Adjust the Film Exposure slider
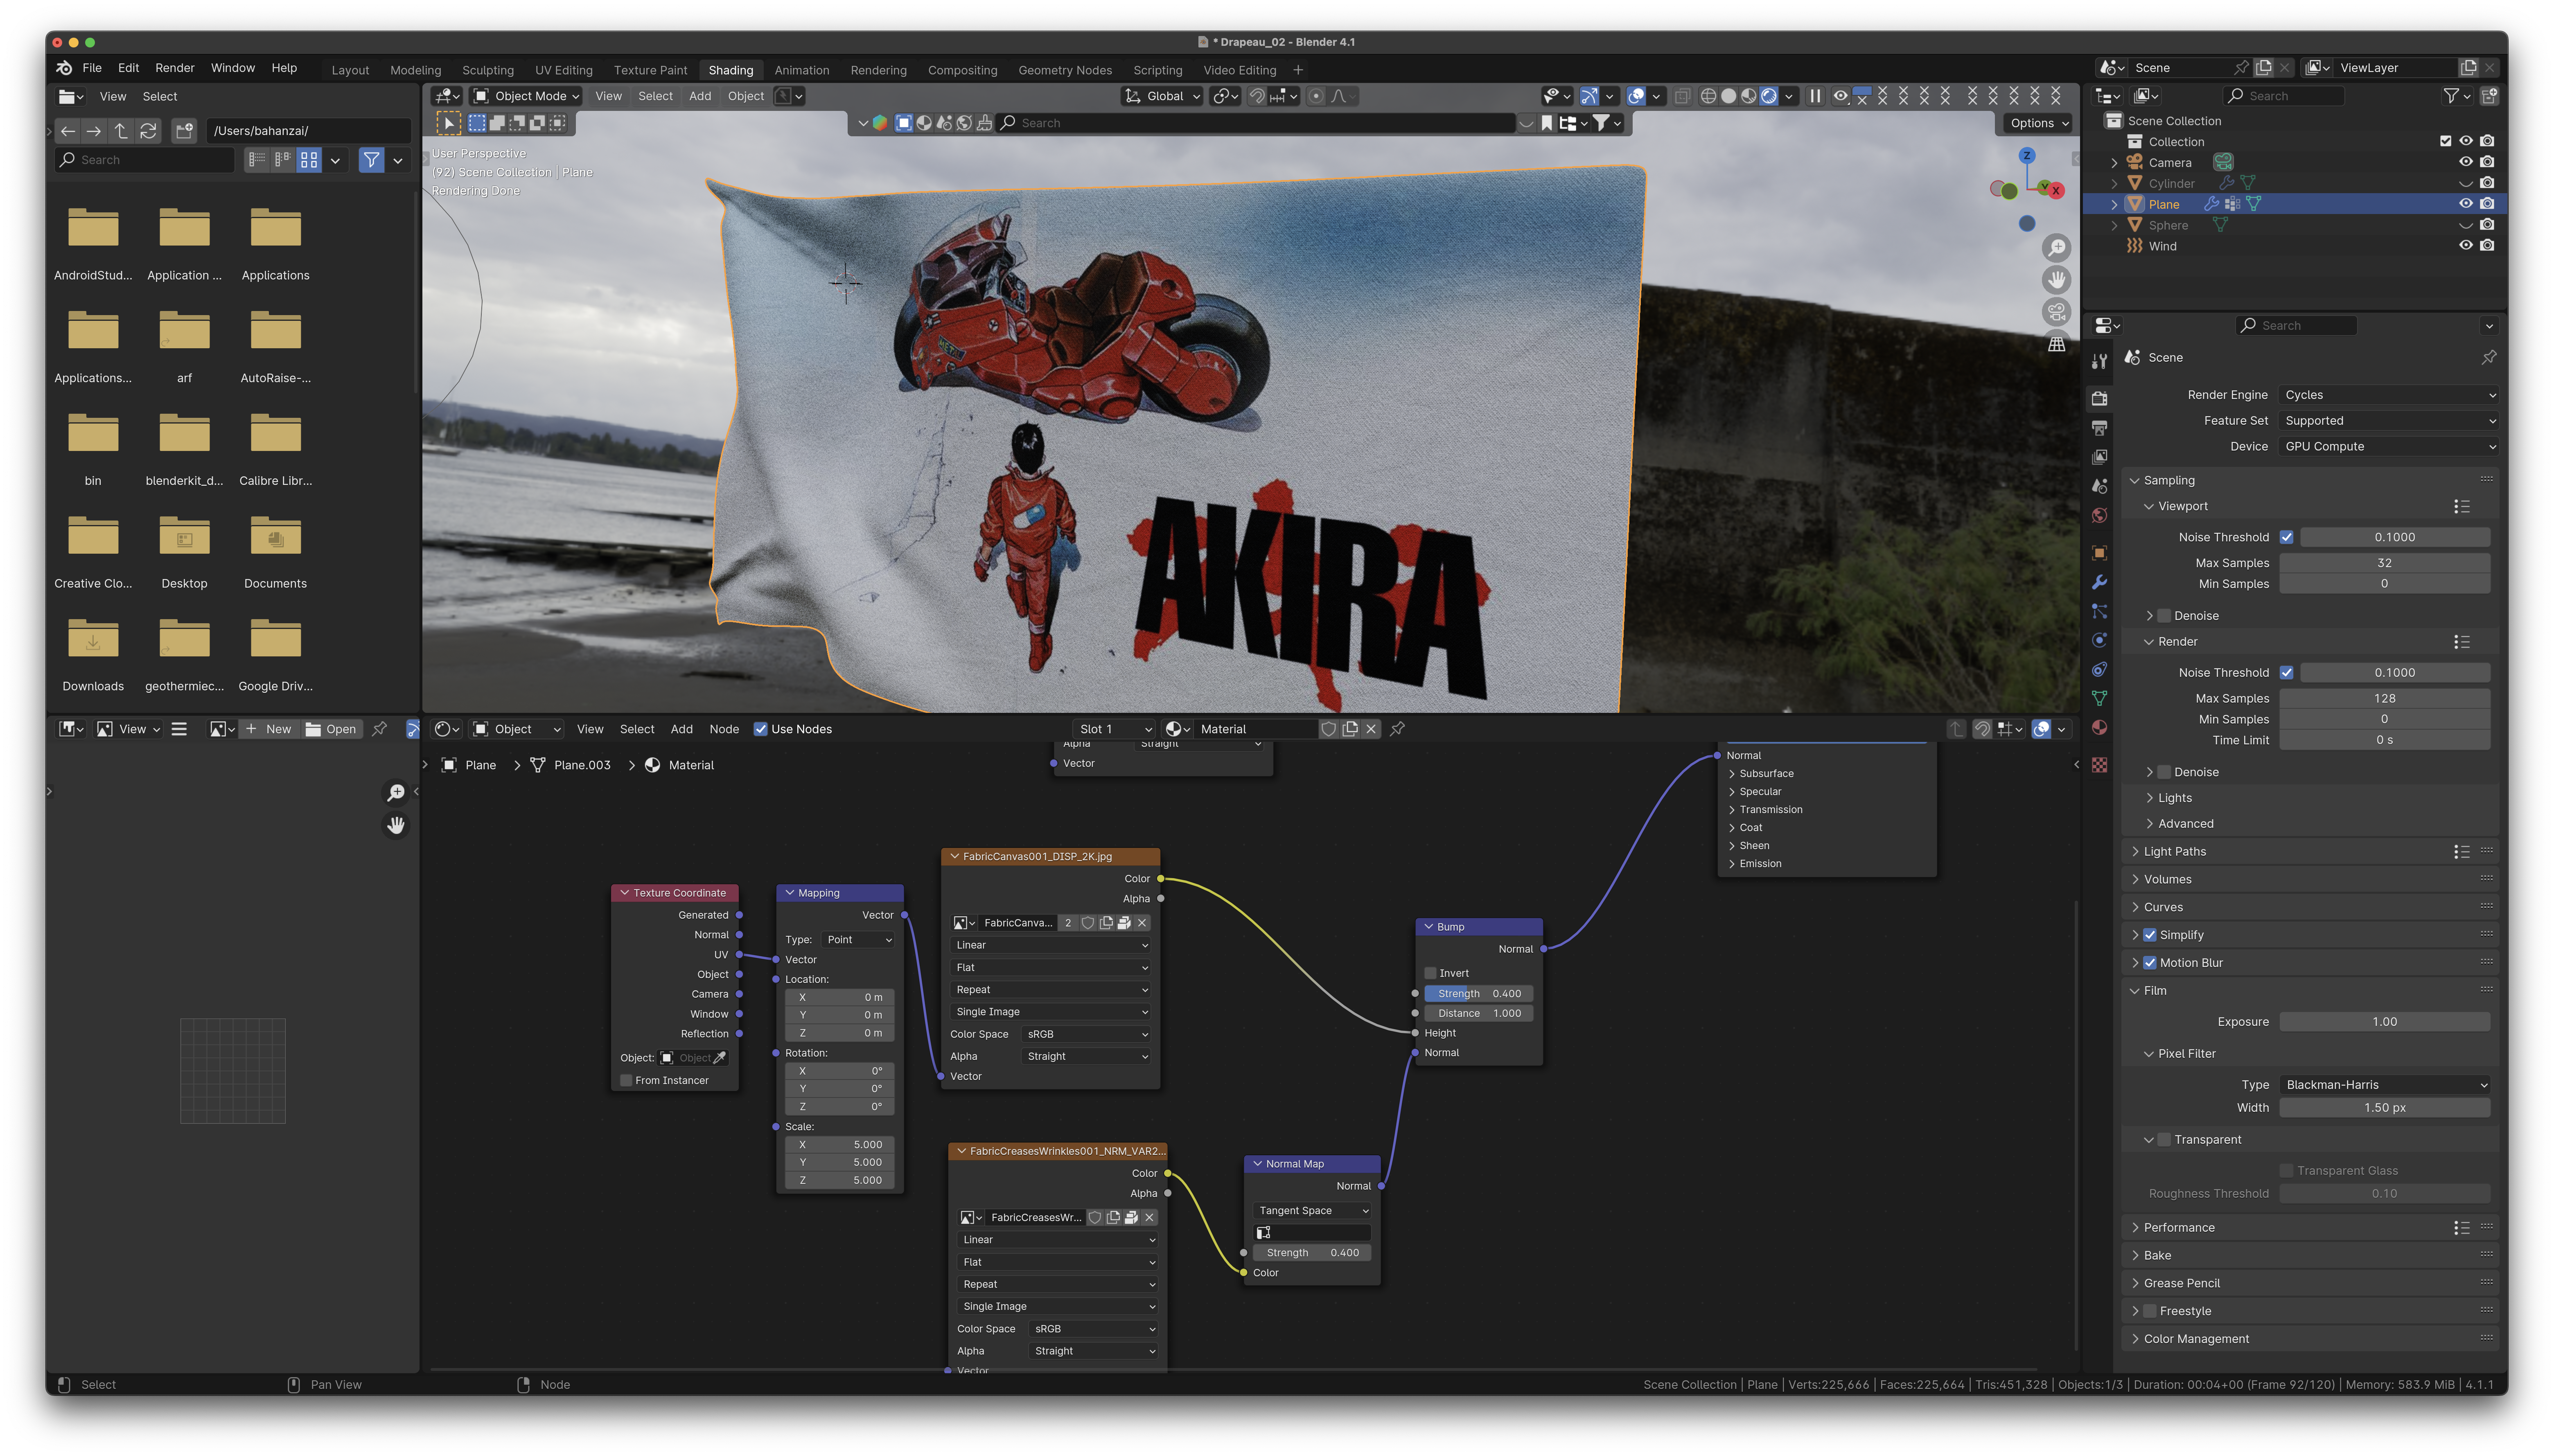Screen dimensions: 2554x1456 pos(2384,1022)
